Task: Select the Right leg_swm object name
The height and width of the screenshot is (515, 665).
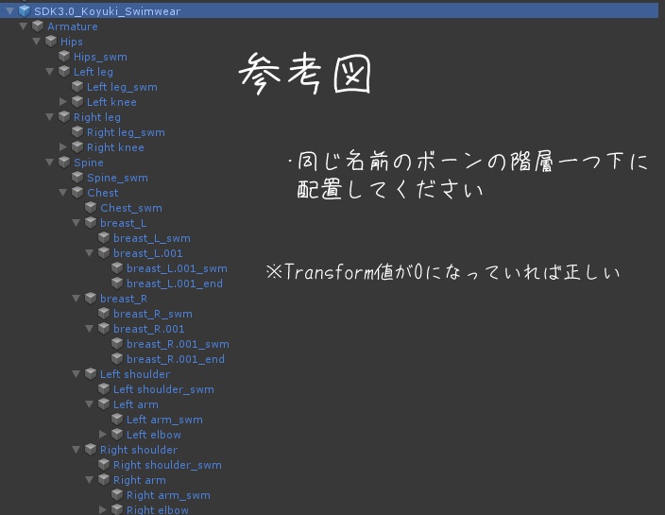Action: point(126,132)
